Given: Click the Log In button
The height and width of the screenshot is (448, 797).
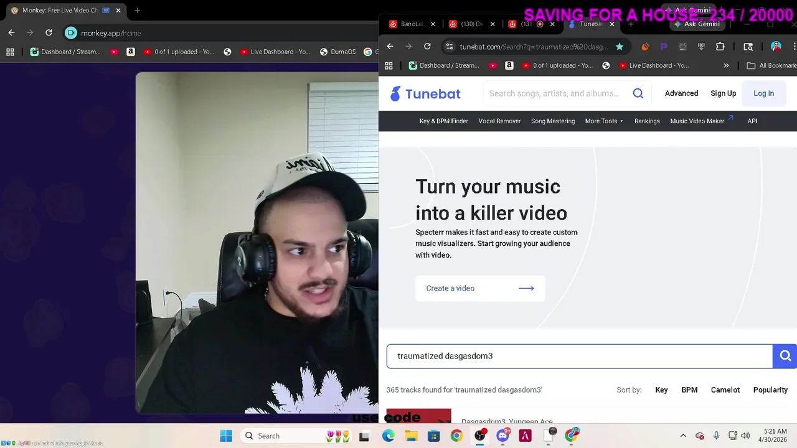Looking at the screenshot, I should coord(763,93).
